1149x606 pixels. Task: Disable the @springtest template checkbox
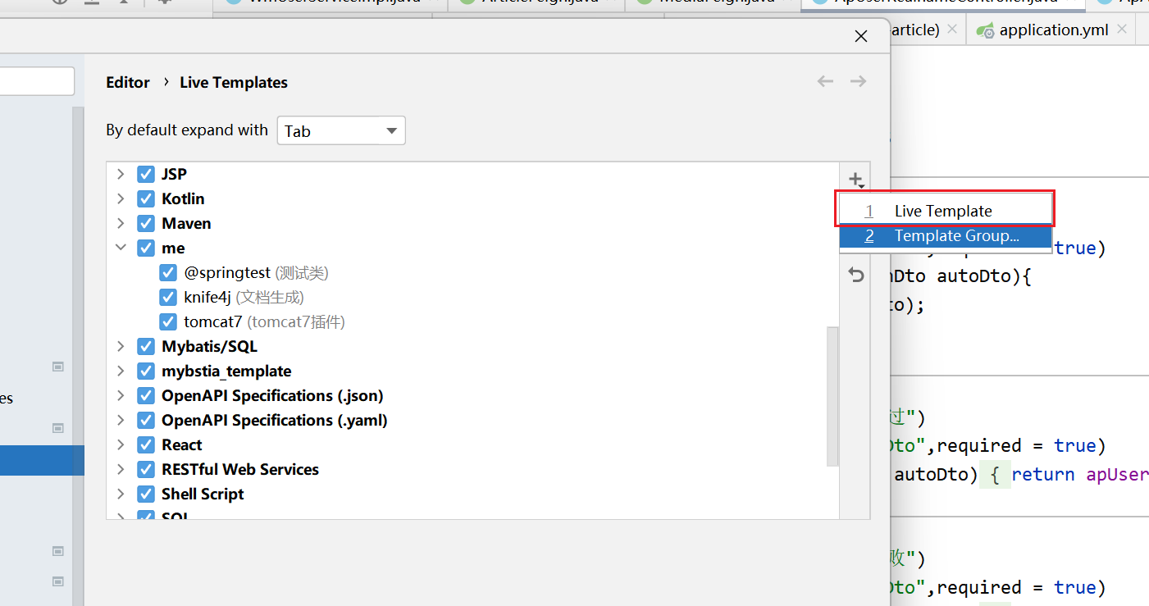(168, 272)
